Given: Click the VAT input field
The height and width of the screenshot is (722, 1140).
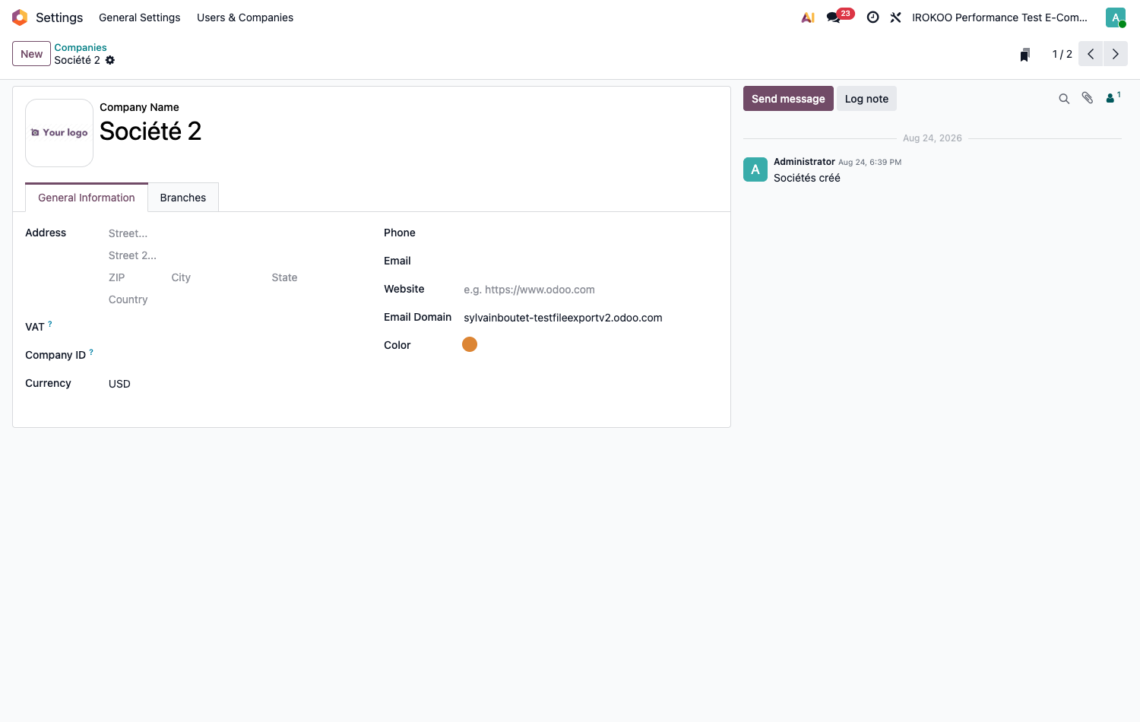Looking at the screenshot, I should pyautogui.click(x=234, y=328).
